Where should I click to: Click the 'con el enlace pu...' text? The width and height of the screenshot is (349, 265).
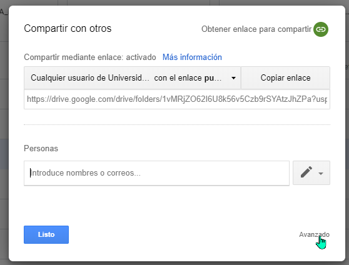click(188, 78)
